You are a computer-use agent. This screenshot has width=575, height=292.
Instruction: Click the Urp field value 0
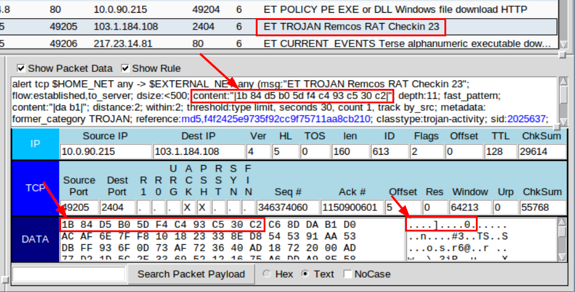pyautogui.click(x=505, y=207)
